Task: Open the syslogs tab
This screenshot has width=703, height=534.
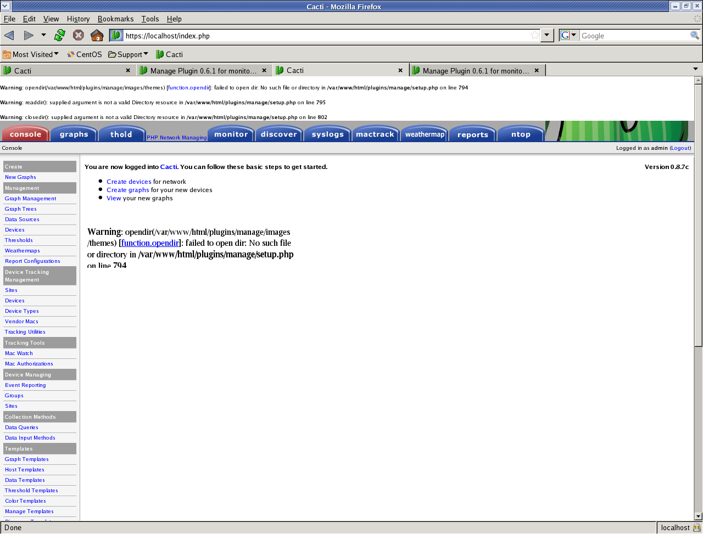Action: point(327,134)
